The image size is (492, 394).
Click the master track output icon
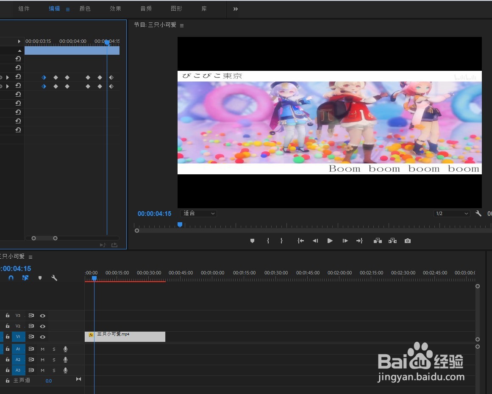click(x=79, y=379)
